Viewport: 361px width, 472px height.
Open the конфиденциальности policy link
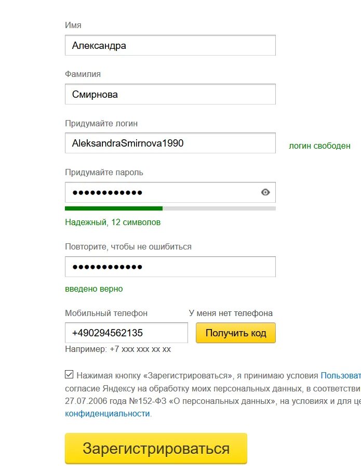coord(108,414)
